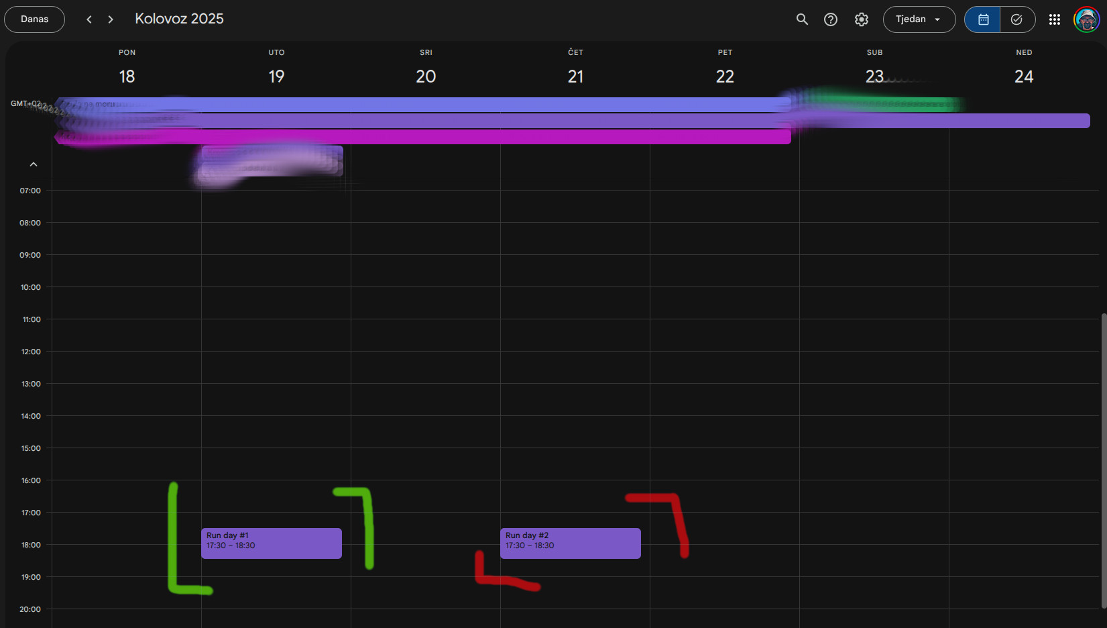This screenshot has width=1107, height=628.
Task: Collapse the all-day events section
Action: point(34,164)
